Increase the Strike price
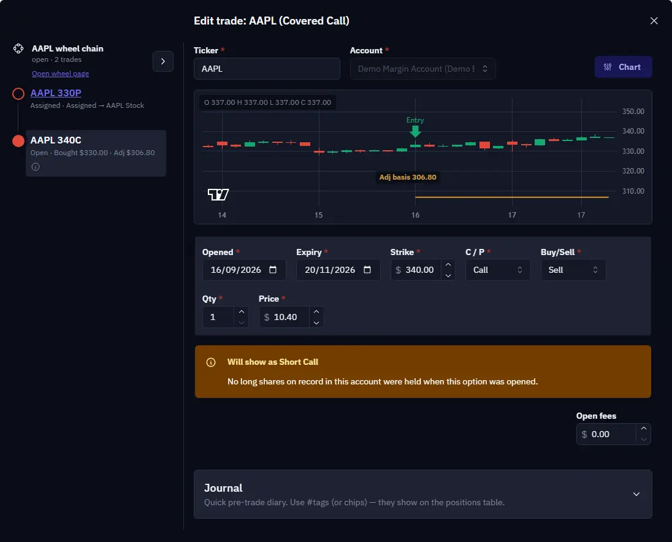Screen dimensions: 672x542 (448, 264)
